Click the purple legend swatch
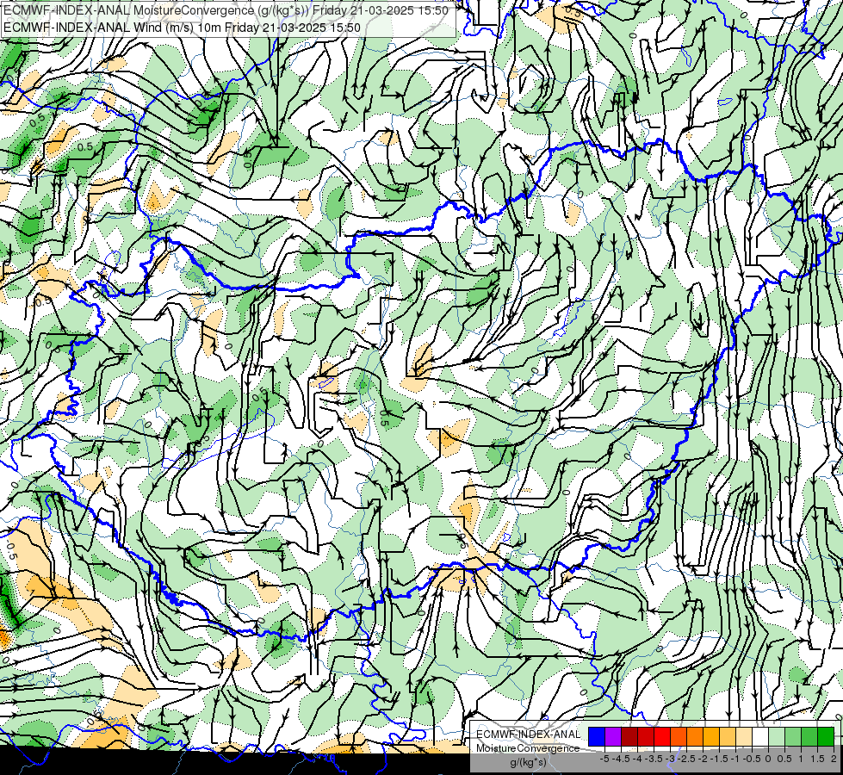This screenshot has width=843, height=775. 613,736
